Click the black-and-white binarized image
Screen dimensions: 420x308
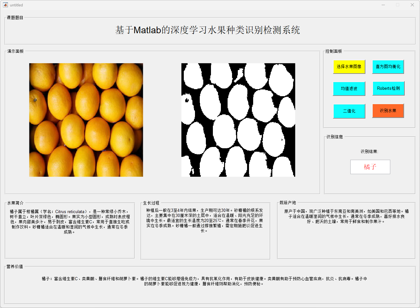(238, 120)
